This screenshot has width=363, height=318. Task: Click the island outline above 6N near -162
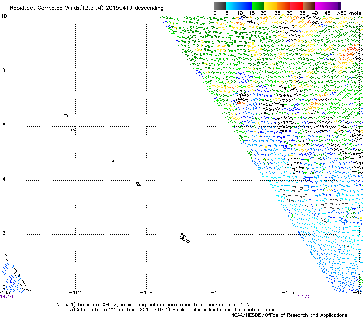coord(66,115)
